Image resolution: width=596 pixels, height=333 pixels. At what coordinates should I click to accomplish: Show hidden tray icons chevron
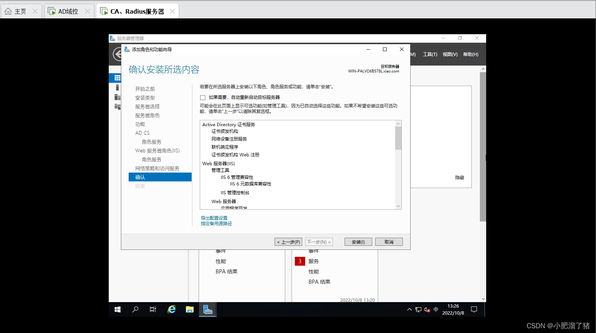(x=409, y=310)
